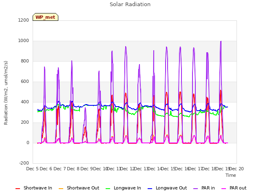Click the 1200 y-axis tick label

pos(24,20)
